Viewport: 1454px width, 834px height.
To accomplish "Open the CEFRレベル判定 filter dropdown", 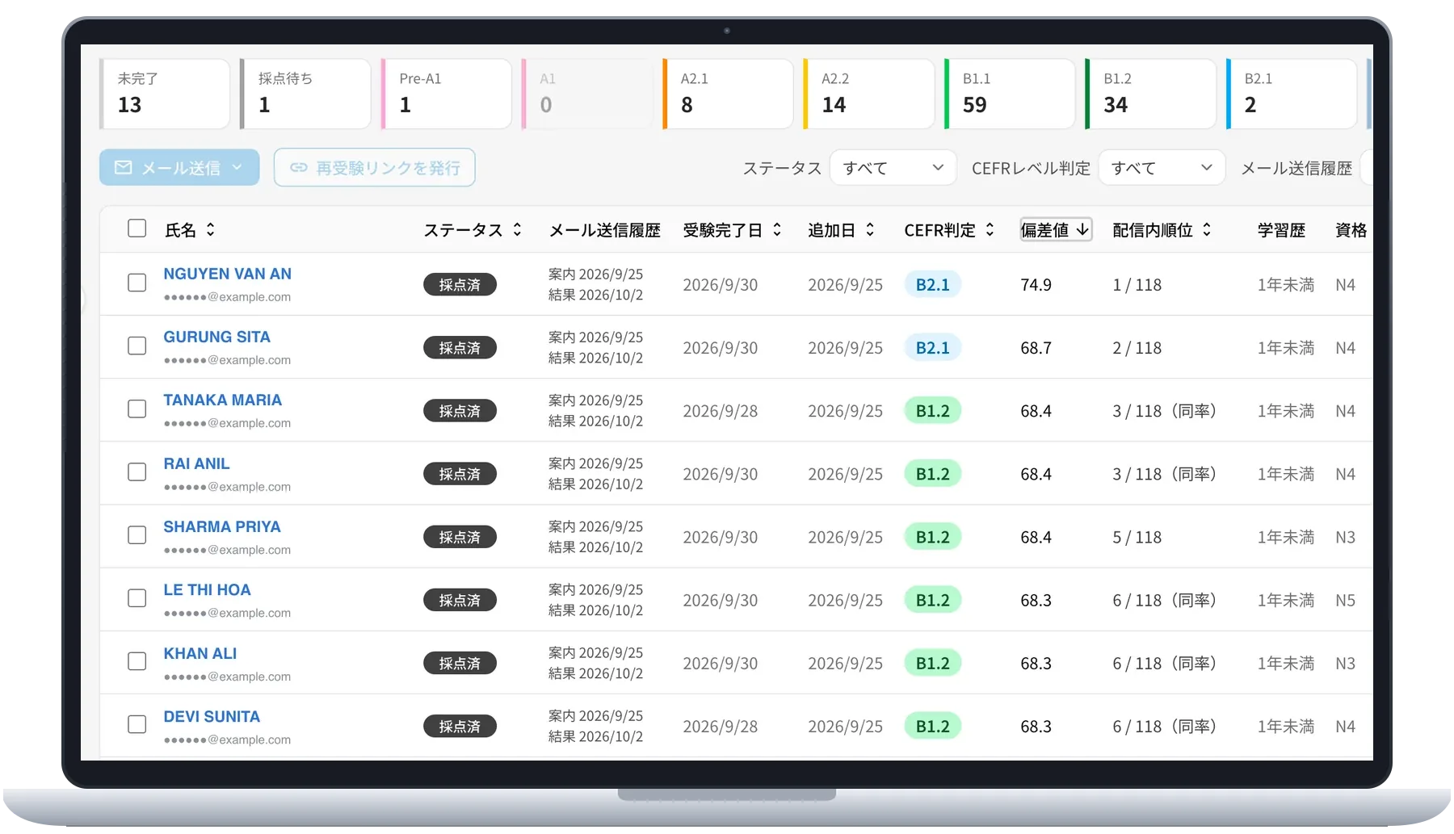I will click(x=1162, y=168).
